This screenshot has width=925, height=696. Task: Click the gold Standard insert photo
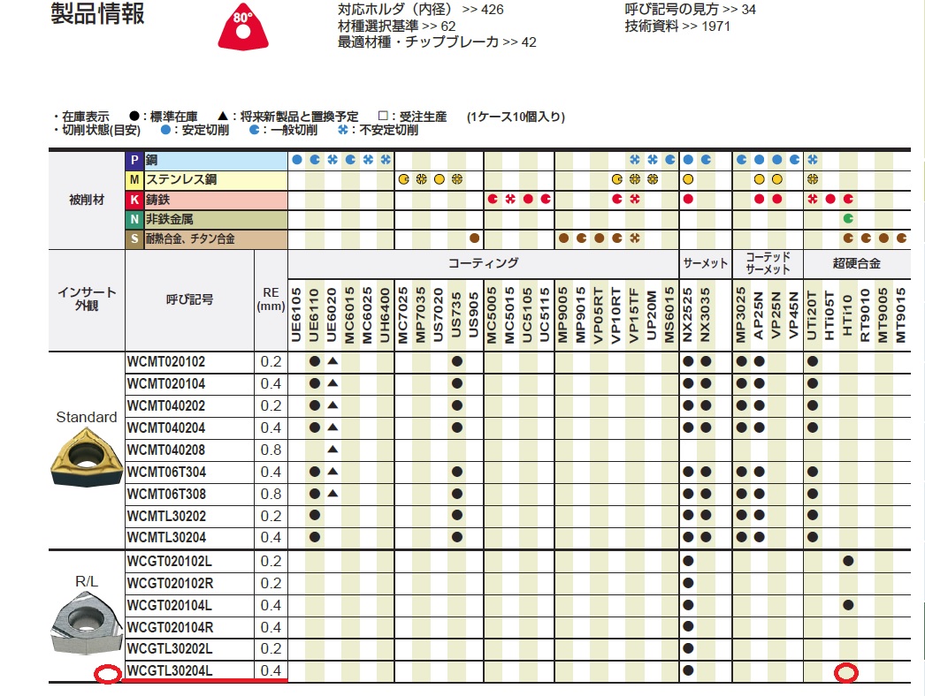click(87, 458)
